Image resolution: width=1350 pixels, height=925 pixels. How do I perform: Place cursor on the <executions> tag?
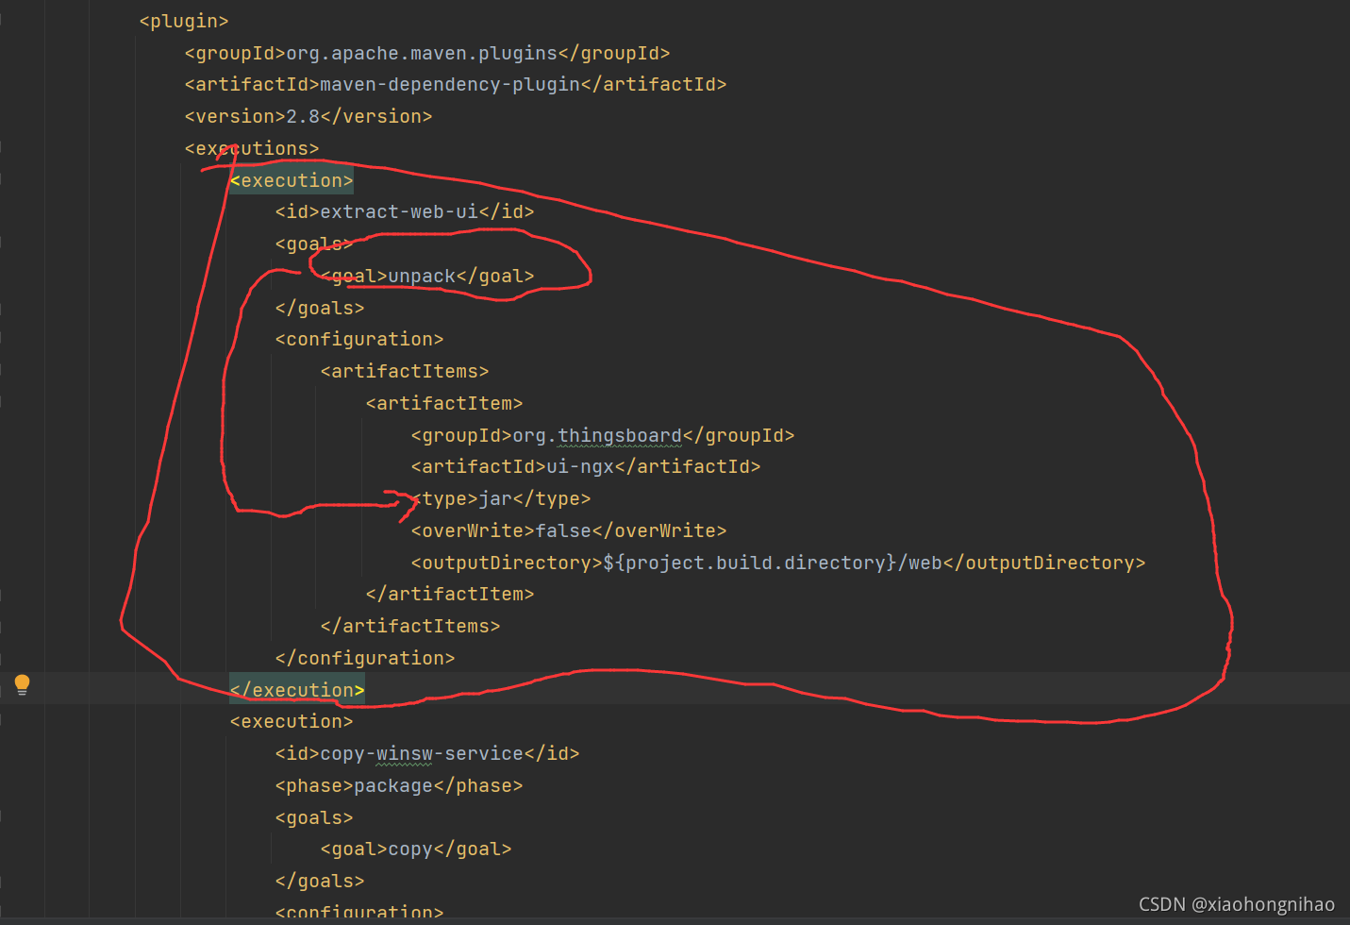tap(252, 148)
